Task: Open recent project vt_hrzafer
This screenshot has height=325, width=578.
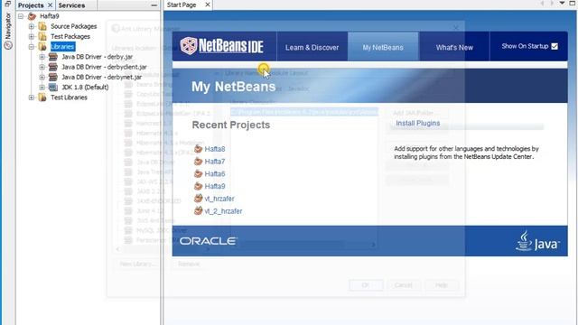Action: 219,199
